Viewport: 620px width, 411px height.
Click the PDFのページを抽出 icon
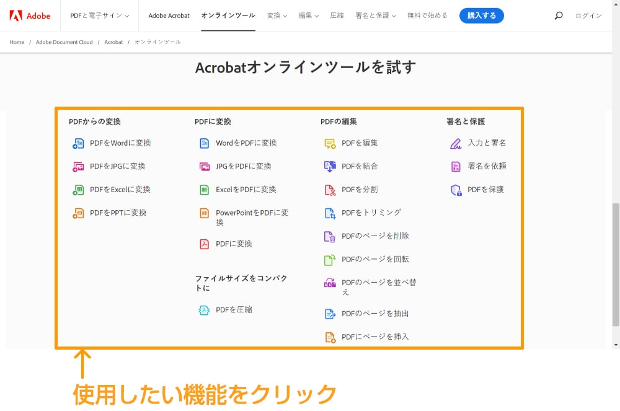pyautogui.click(x=330, y=314)
